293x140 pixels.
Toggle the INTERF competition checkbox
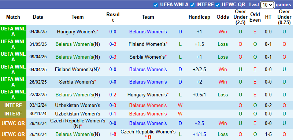[x=192, y=5]
